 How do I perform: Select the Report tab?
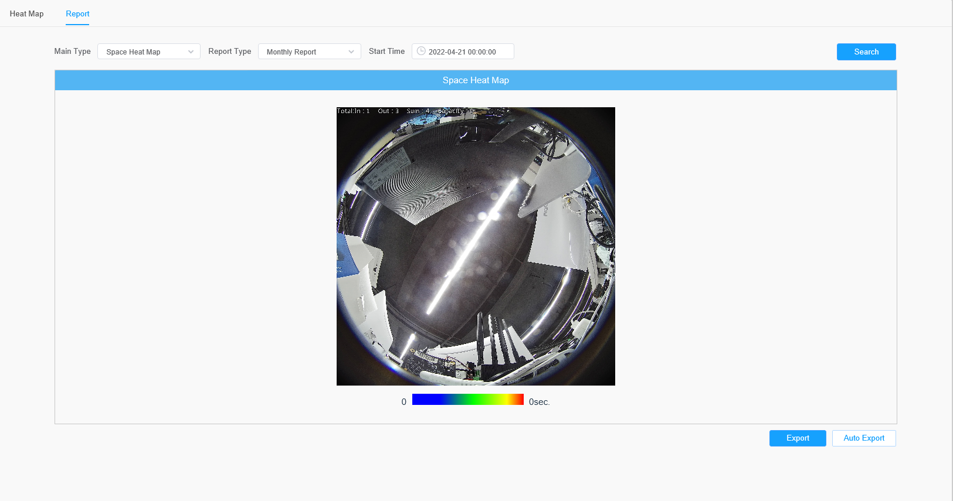coord(77,13)
